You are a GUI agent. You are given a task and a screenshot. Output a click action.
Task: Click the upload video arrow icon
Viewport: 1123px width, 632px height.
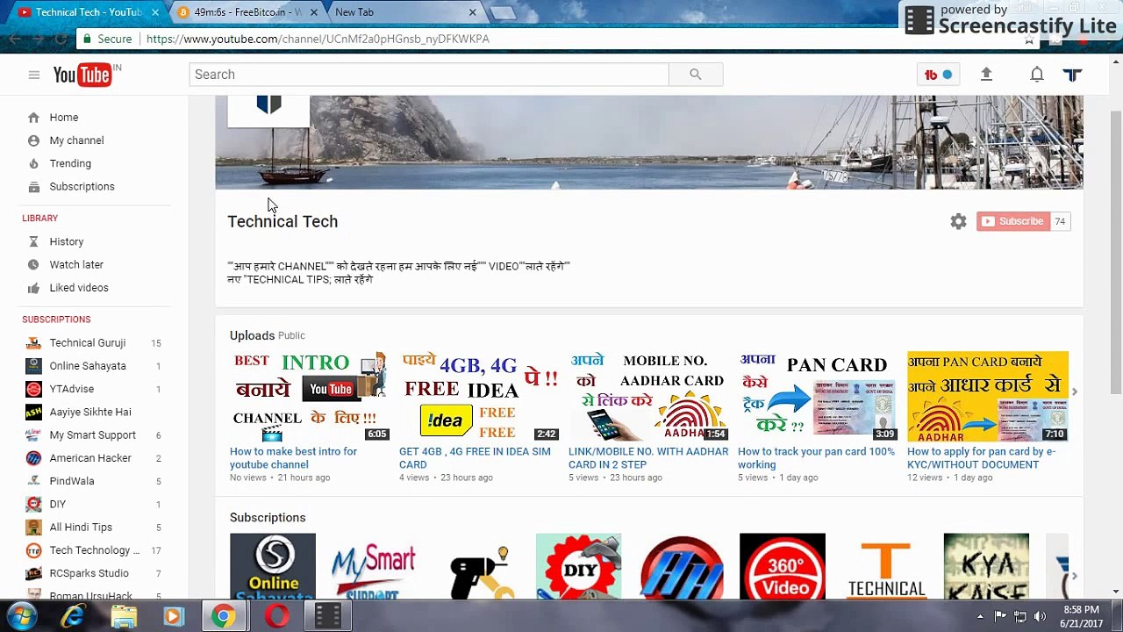tap(986, 75)
